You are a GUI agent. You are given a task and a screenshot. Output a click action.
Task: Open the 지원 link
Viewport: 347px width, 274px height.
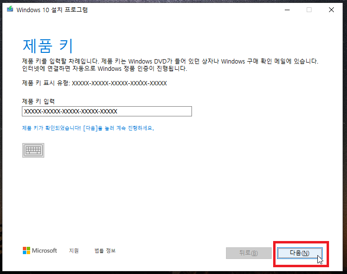(x=74, y=251)
